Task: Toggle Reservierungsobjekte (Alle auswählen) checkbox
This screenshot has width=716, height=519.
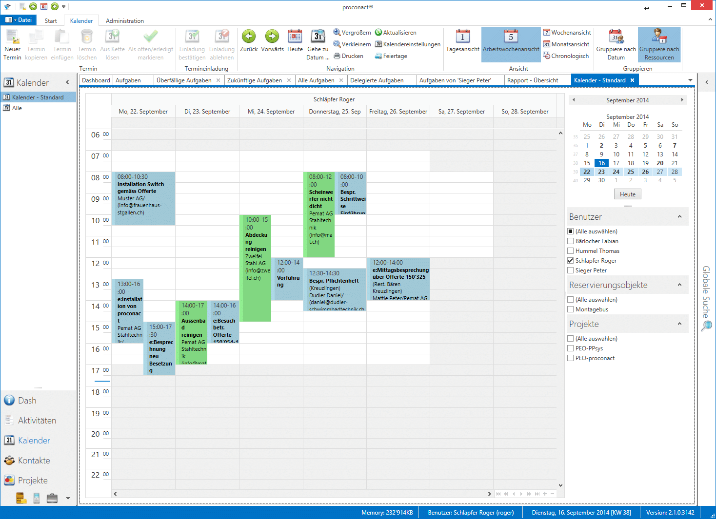Action: [x=570, y=300]
